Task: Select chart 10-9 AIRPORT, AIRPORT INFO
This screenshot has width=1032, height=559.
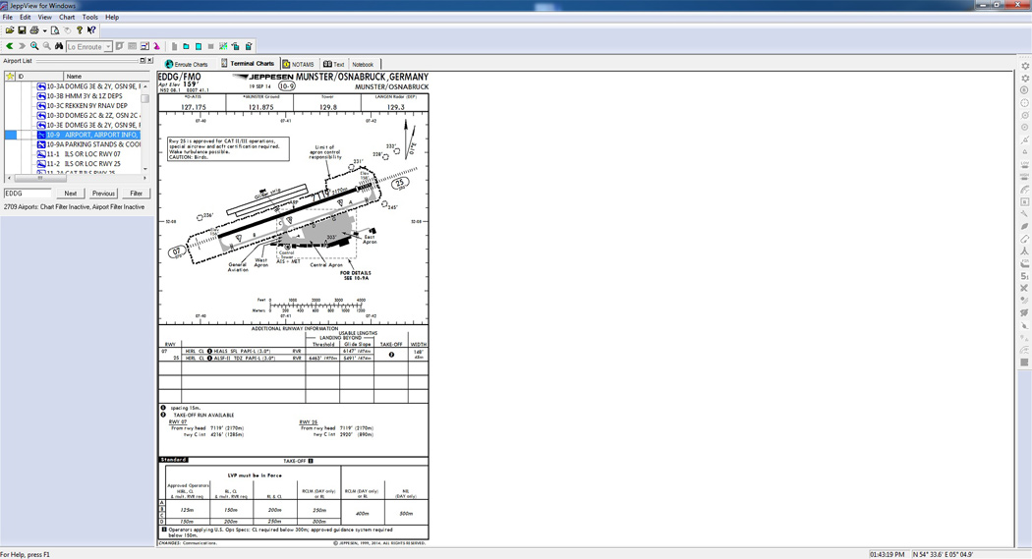Action: pyautogui.click(x=90, y=135)
